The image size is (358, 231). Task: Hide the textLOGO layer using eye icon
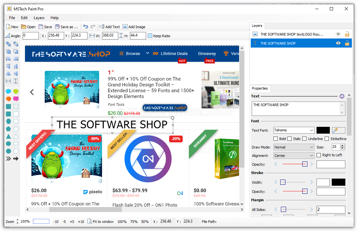[338, 34]
